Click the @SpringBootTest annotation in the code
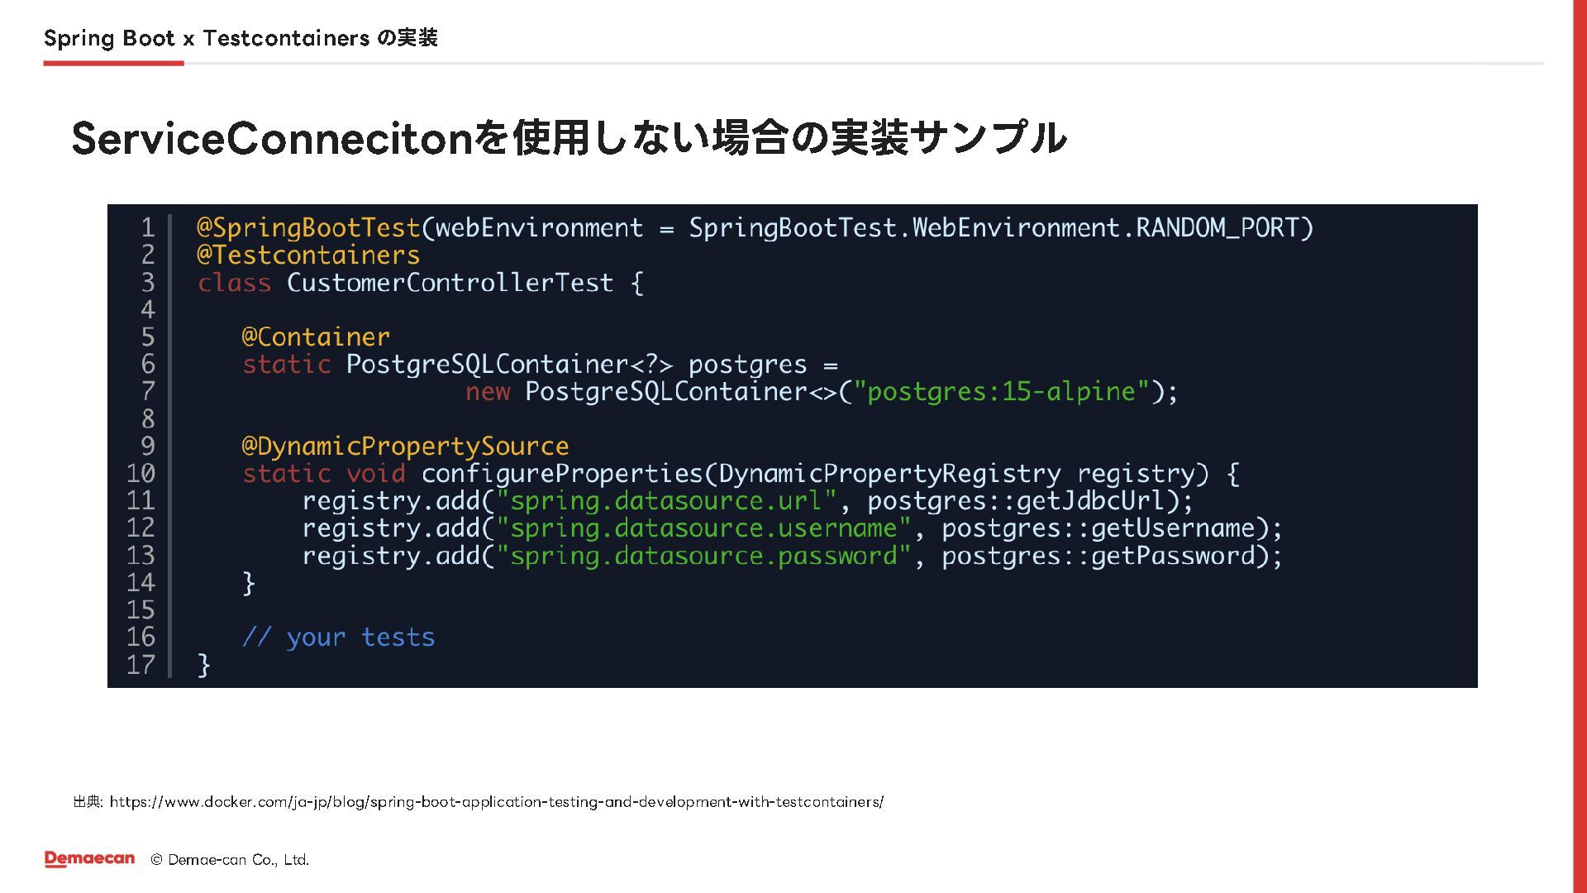Screen dimensions: 1587x893 click(308, 227)
